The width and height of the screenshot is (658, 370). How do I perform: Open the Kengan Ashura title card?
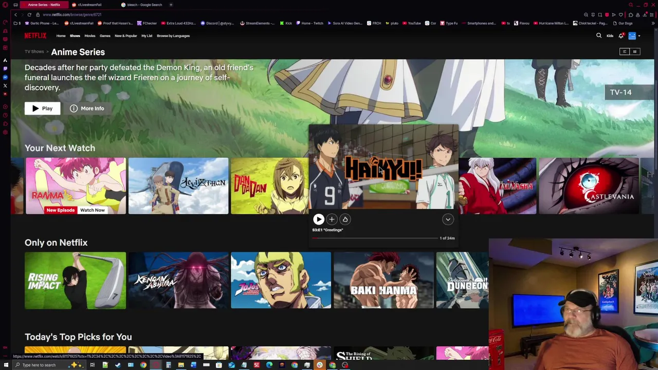pyautogui.click(x=178, y=281)
